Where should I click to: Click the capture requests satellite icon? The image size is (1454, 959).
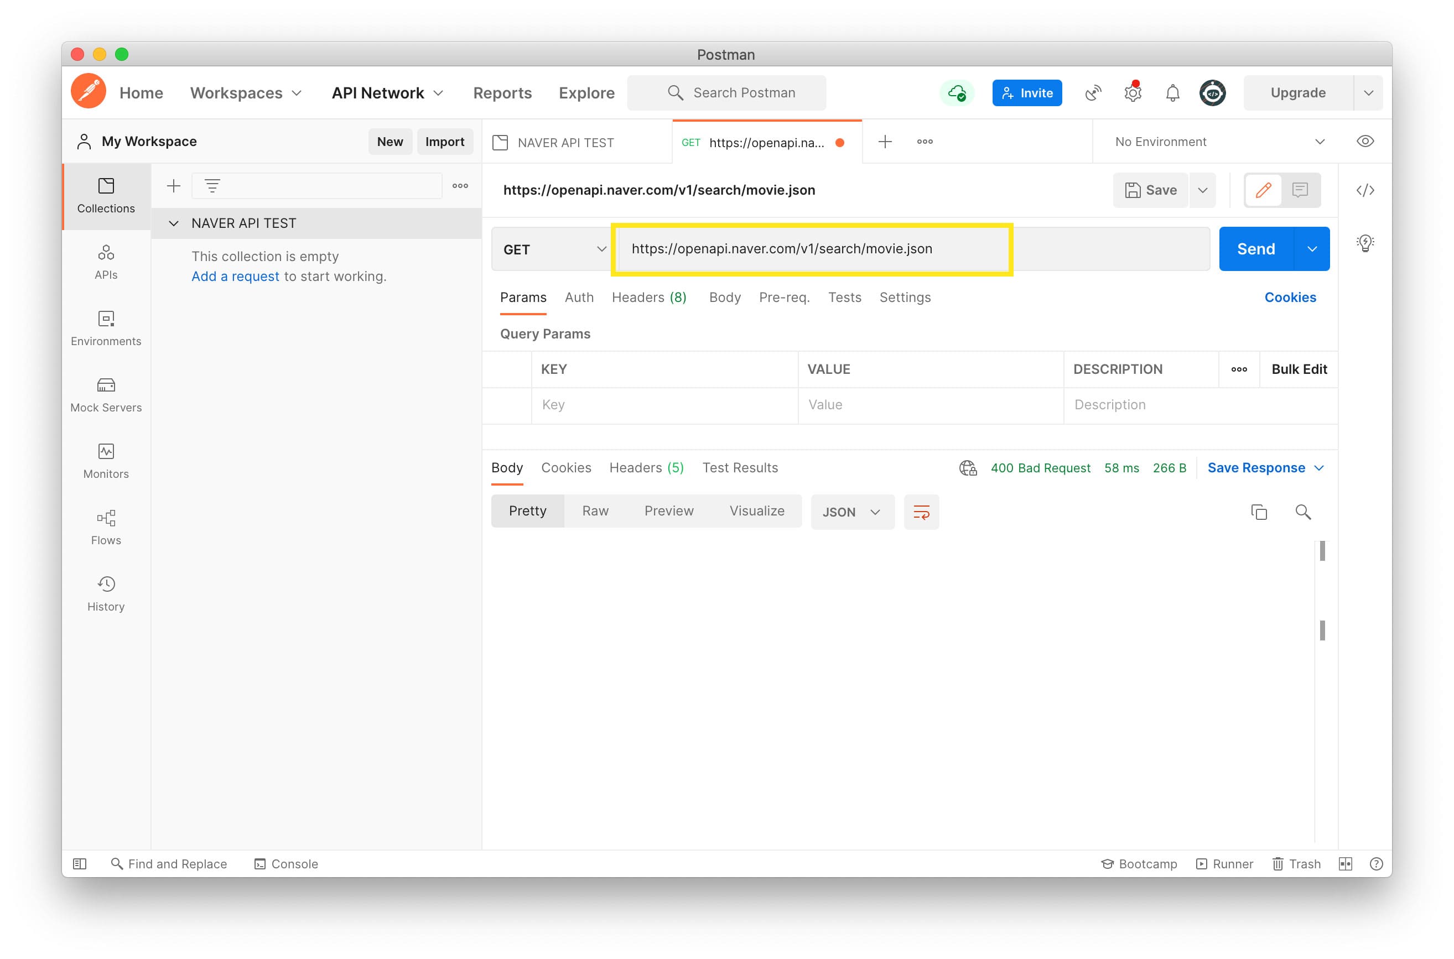click(x=1093, y=93)
